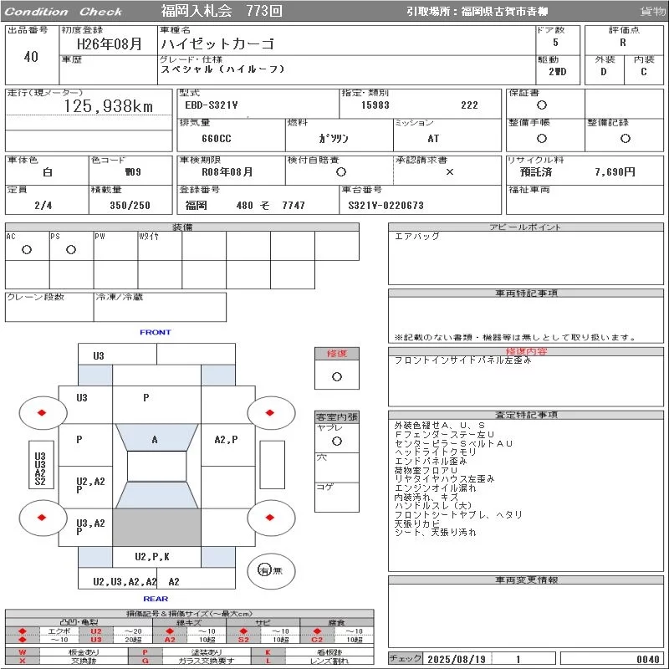Click the circled 有無 spare tire indicator

click(x=271, y=571)
